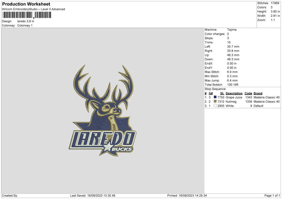
Task: Click the barcode under the worksheet title
Action: 27,15
